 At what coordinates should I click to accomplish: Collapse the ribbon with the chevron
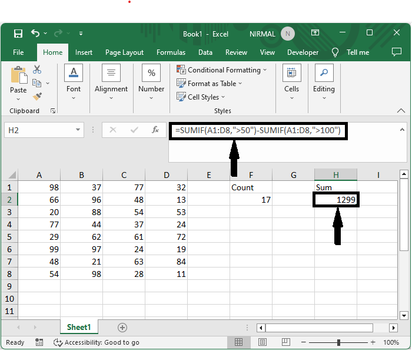(x=401, y=110)
